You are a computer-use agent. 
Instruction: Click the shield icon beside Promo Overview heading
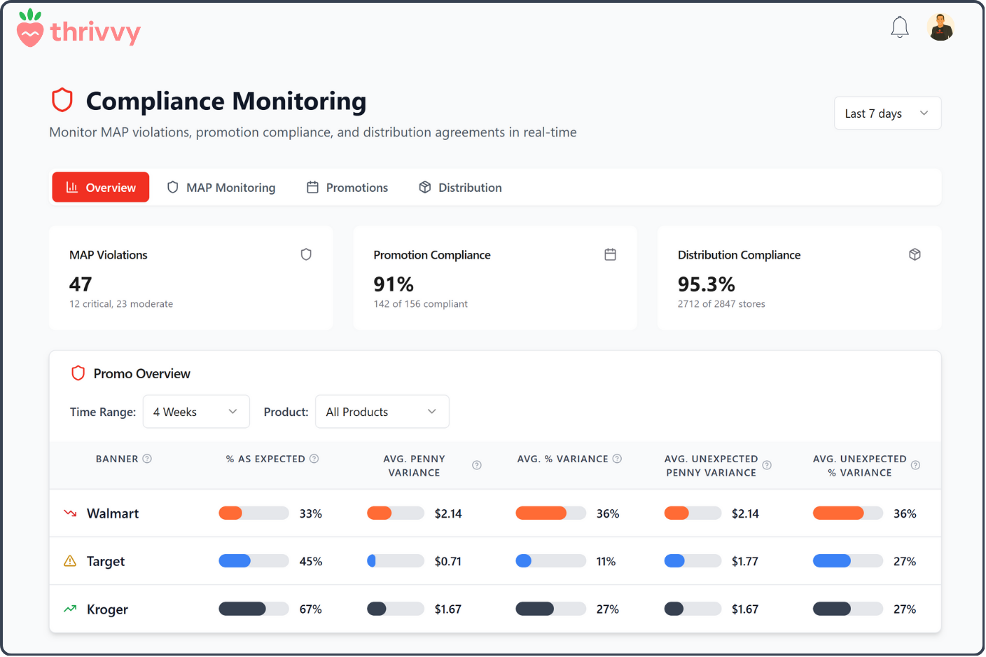[78, 373]
